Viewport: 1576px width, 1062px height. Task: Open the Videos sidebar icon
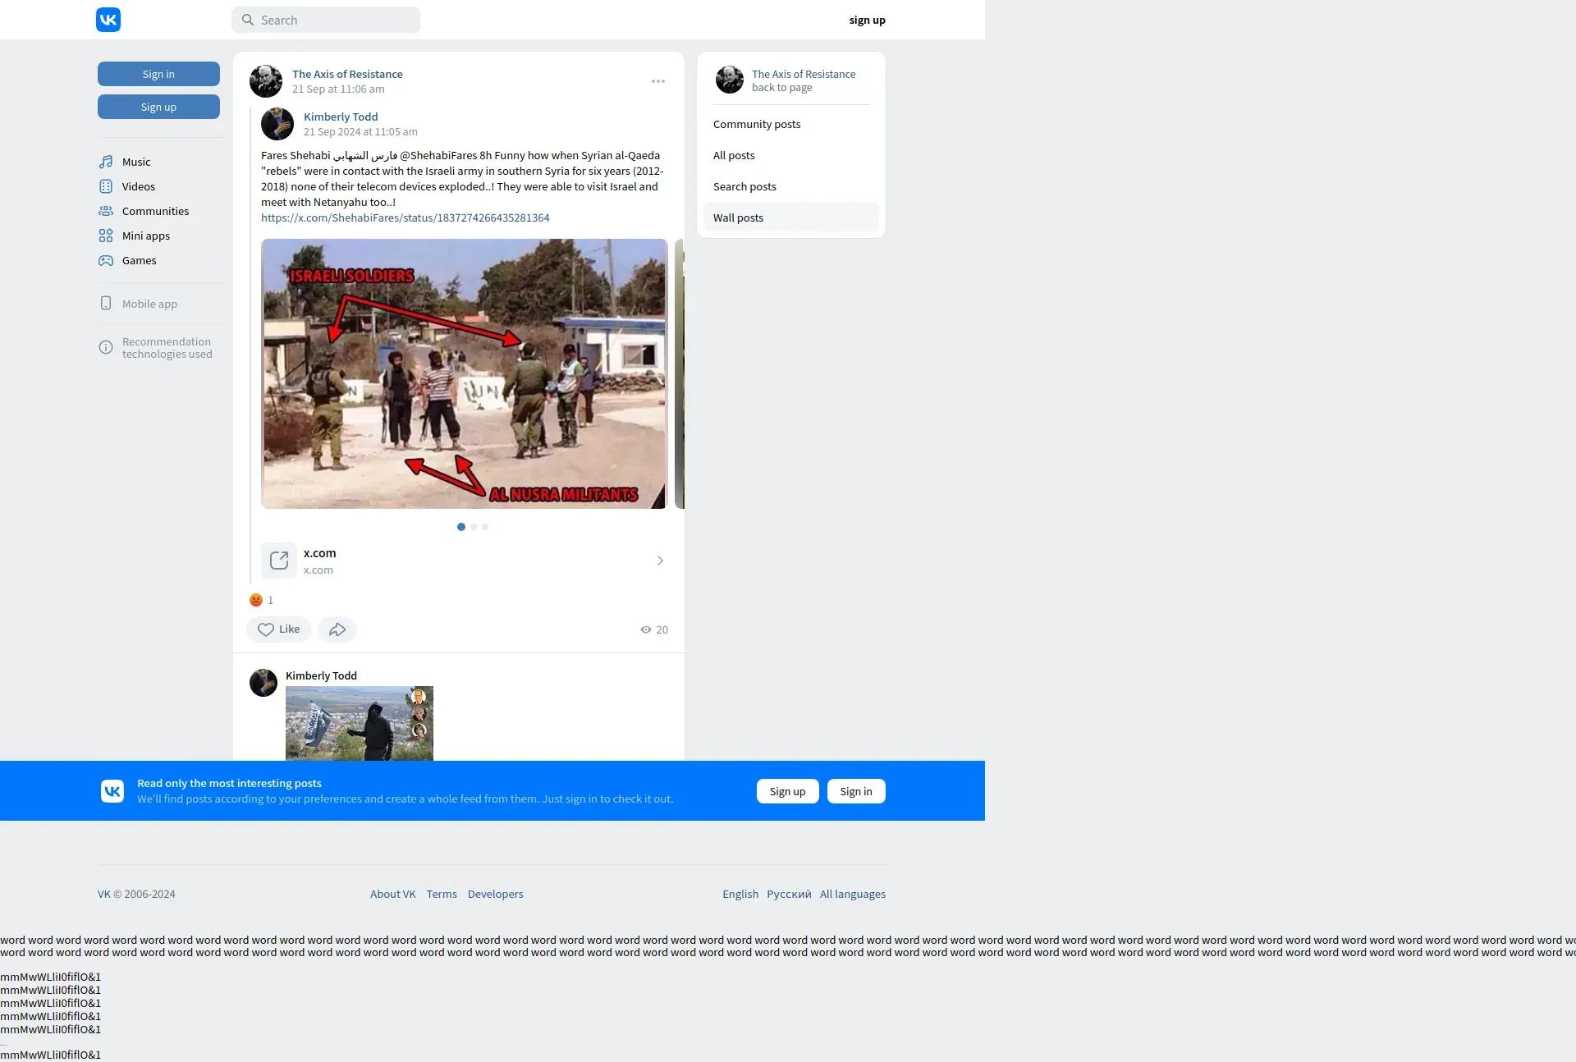pyautogui.click(x=106, y=186)
